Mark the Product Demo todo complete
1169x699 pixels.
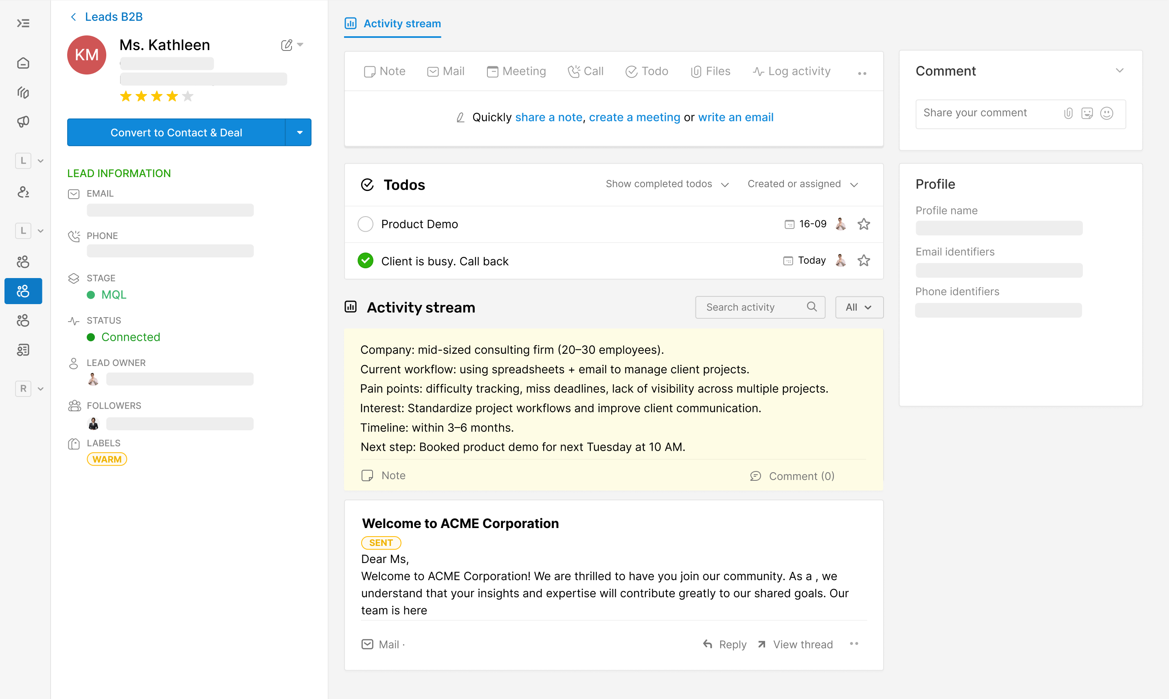click(366, 224)
